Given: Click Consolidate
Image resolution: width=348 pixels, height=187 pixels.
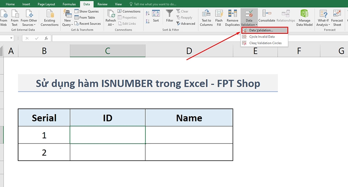Looking at the screenshot, I should coord(267,16).
